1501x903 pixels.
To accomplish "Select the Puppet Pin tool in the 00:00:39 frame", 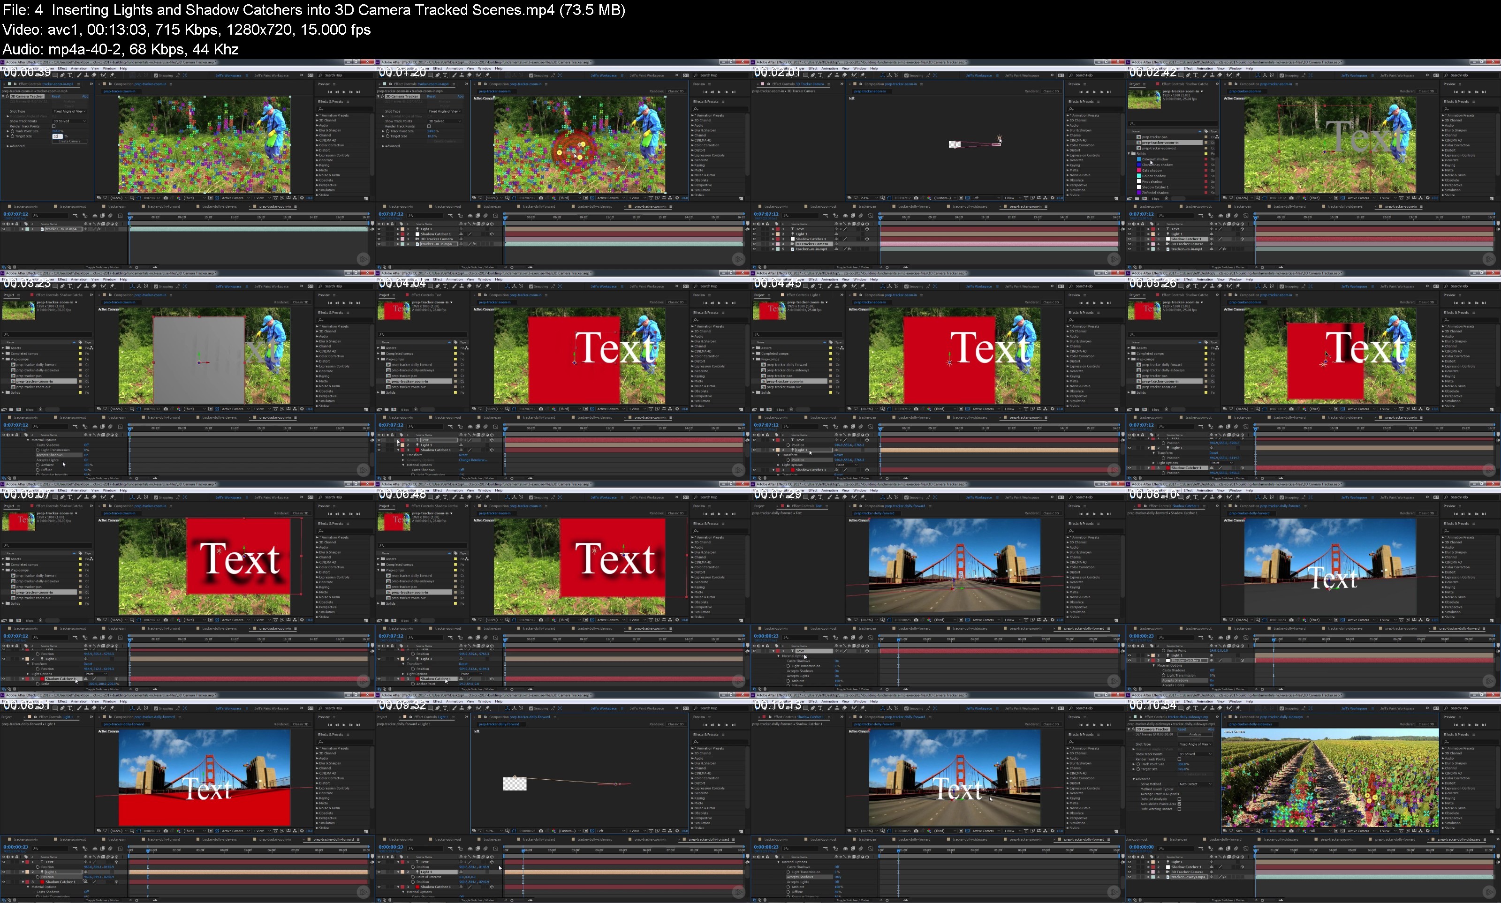I will click(112, 75).
